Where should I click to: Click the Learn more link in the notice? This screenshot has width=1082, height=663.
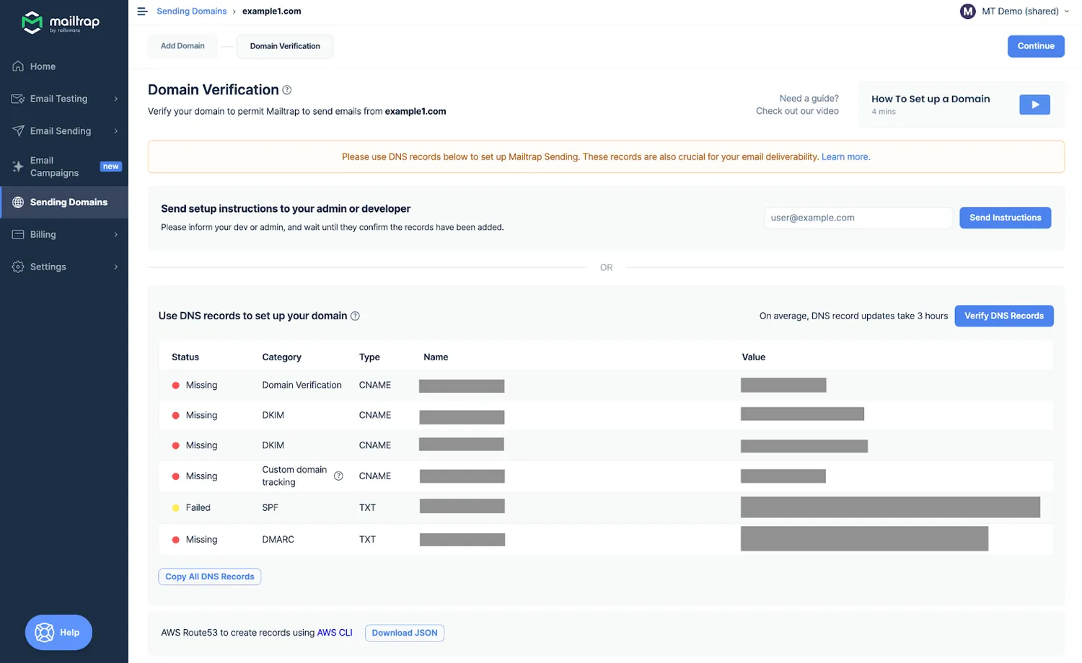click(845, 157)
